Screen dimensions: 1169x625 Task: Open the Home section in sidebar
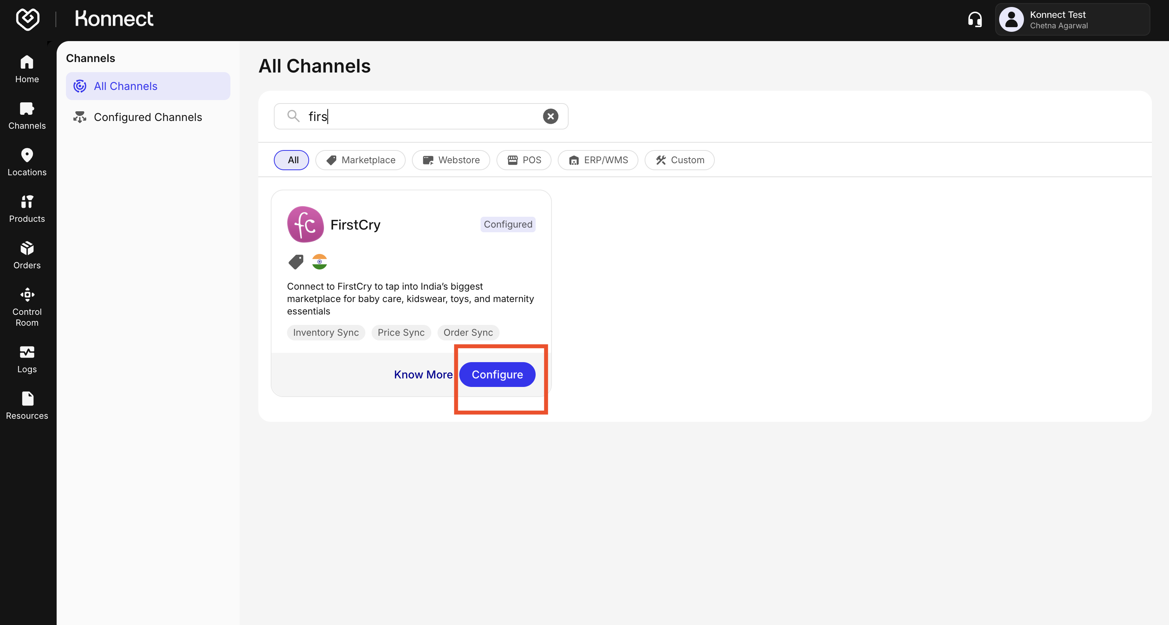pyautogui.click(x=27, y=69)
